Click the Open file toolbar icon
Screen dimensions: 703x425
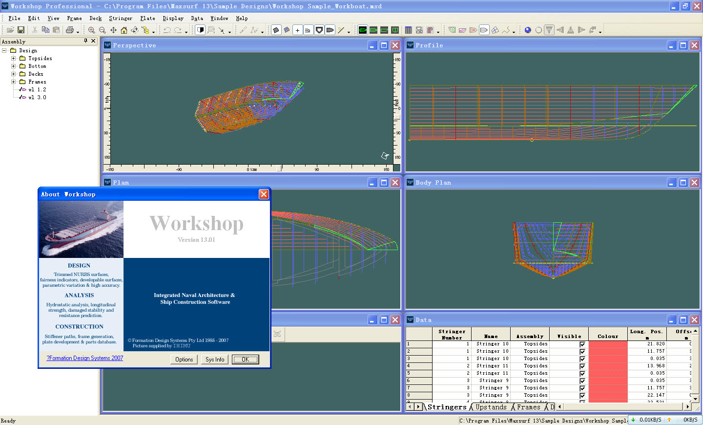[x=10, y=30]
